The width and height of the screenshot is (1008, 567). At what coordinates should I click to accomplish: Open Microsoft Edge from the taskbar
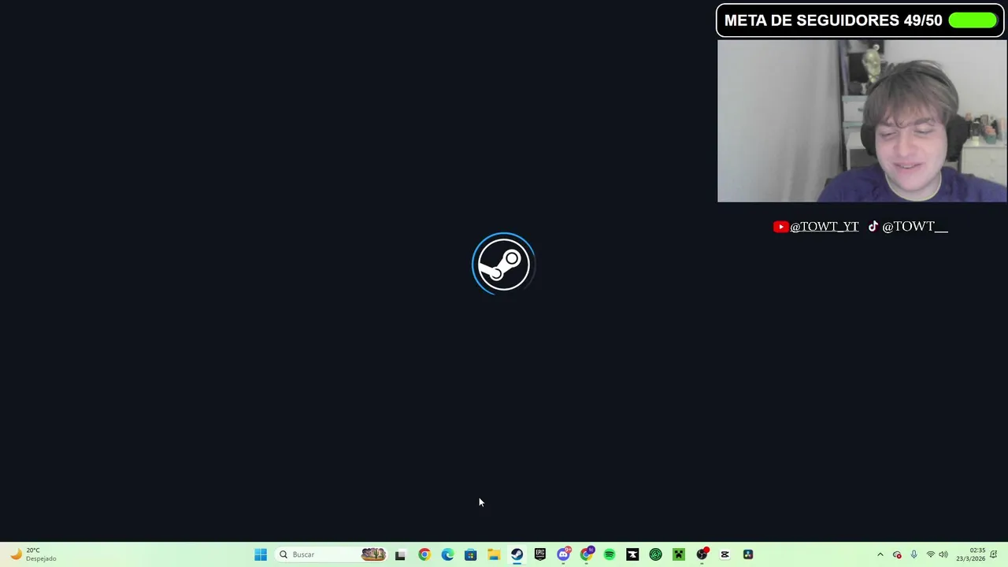(447, 554)
